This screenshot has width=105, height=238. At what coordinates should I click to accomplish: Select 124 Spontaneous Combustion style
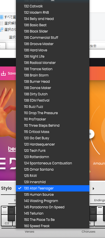53,163
